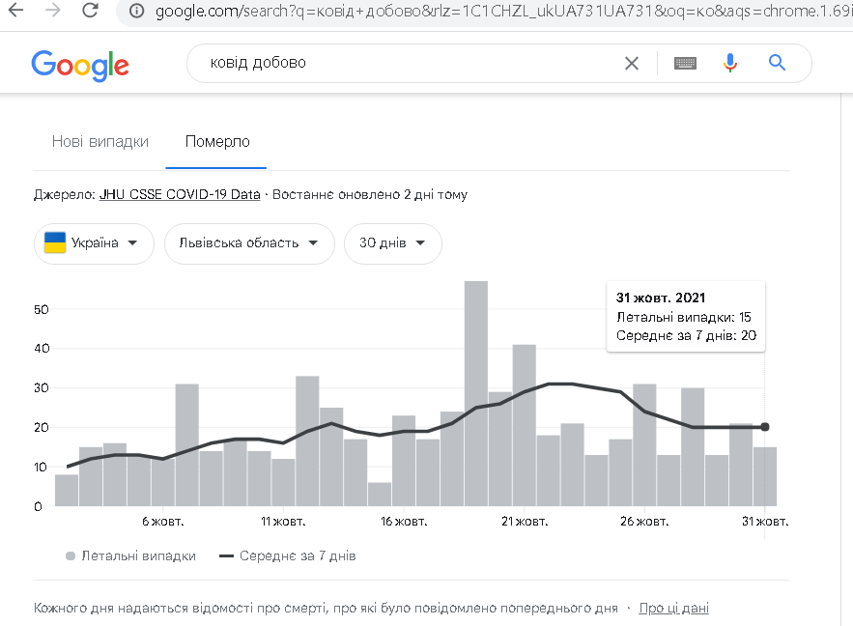Click the browser address bar URL
Image resolution: width=853 pixels, height=626 pixels.
483,12
